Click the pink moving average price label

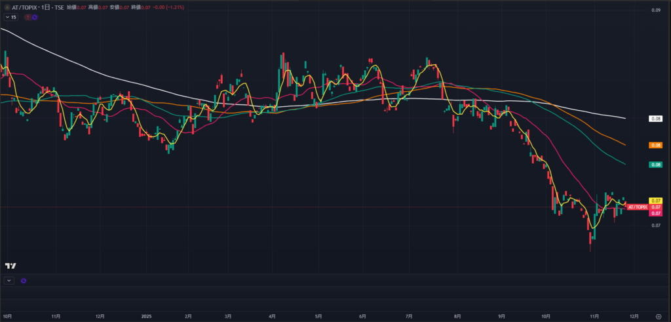[655, 213]
